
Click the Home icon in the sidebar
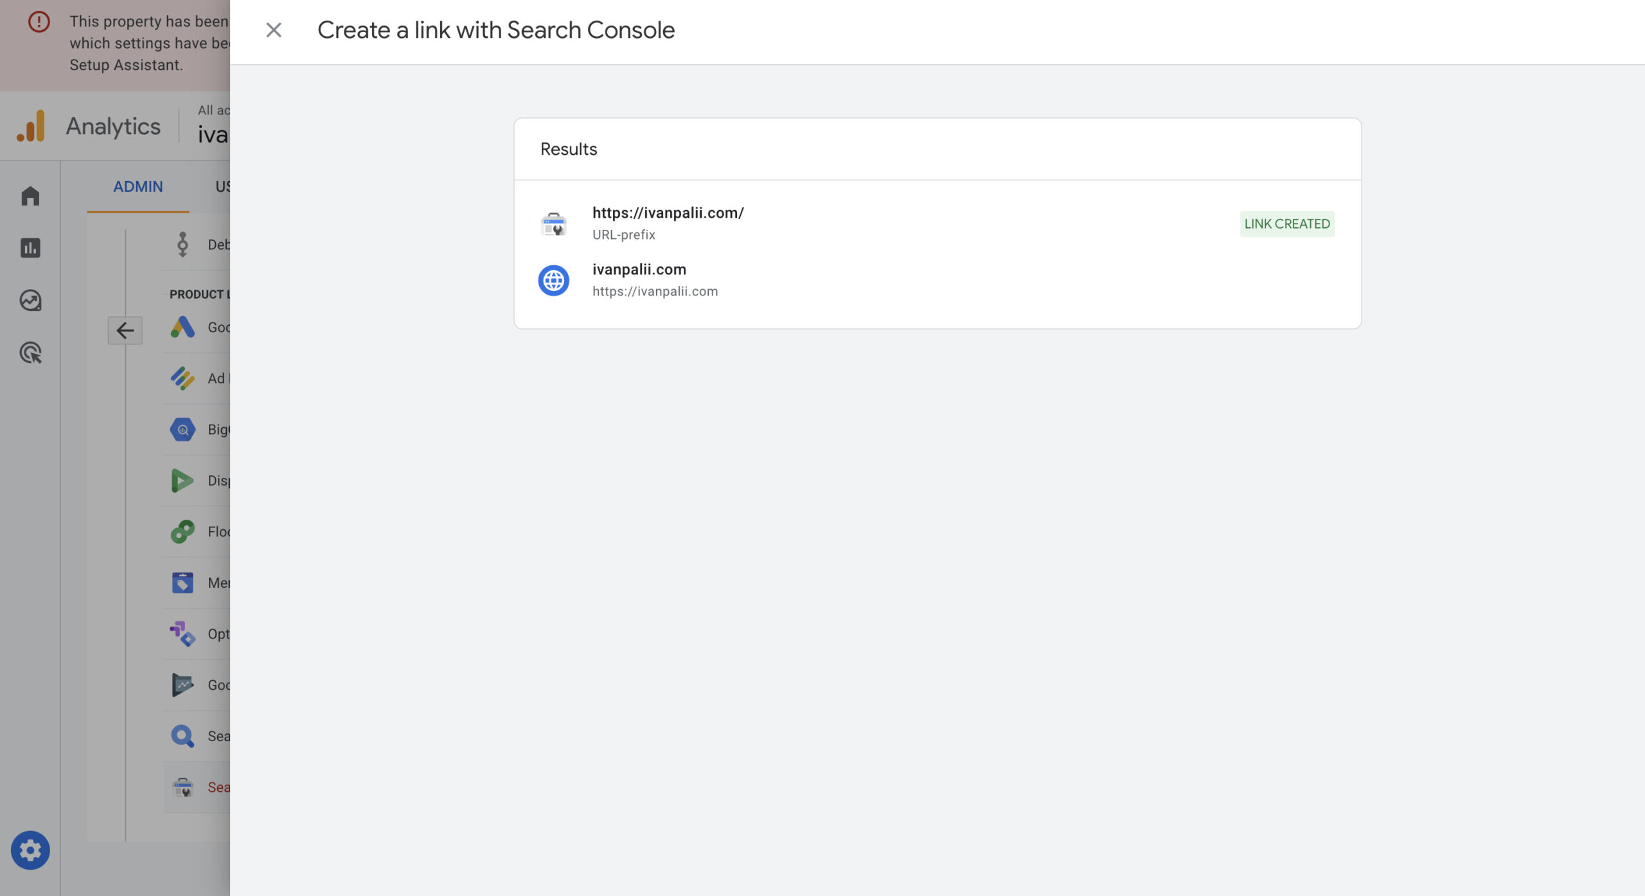tap(30, 196)
